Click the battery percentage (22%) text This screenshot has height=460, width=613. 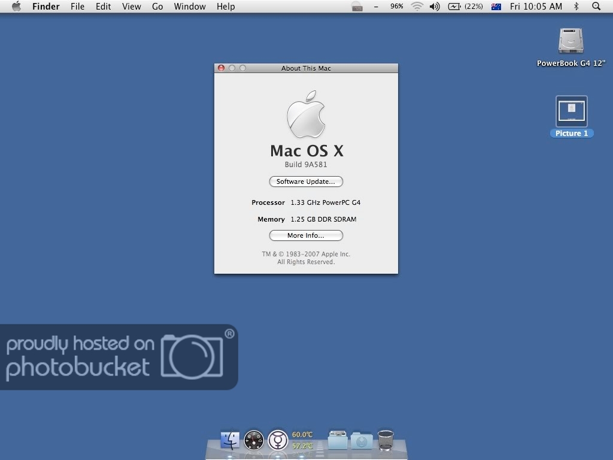click(474, 6)
